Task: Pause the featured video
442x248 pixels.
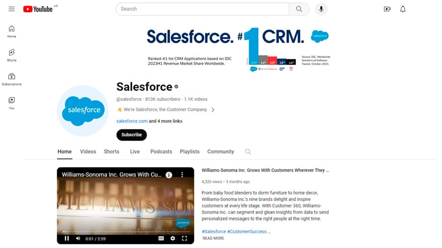Action: [x=67, y=238]
